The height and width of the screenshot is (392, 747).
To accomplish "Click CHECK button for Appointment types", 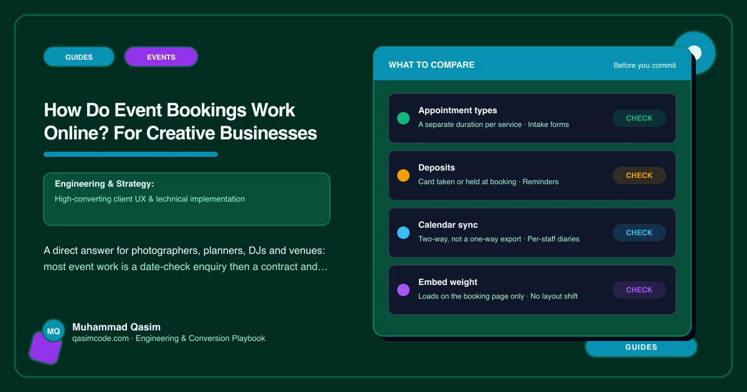I will (x=639, y=118).
